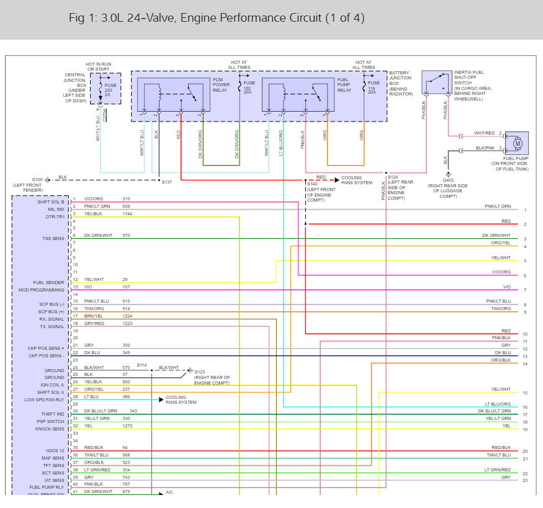Click the Battery Junction Box label
The height and width of the screenshot is (508, 543).
(x=400, y=82)
